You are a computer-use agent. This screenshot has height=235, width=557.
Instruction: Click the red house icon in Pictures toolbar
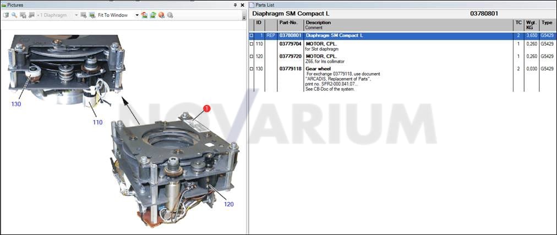pos(144,15)
